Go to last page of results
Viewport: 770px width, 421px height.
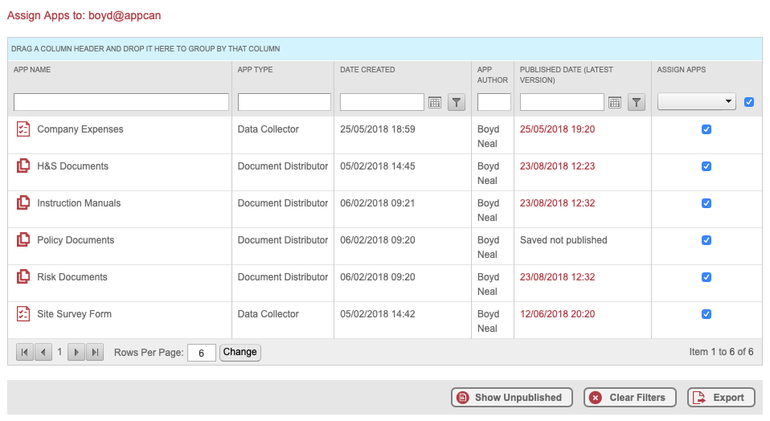click(x=95, y=352)
